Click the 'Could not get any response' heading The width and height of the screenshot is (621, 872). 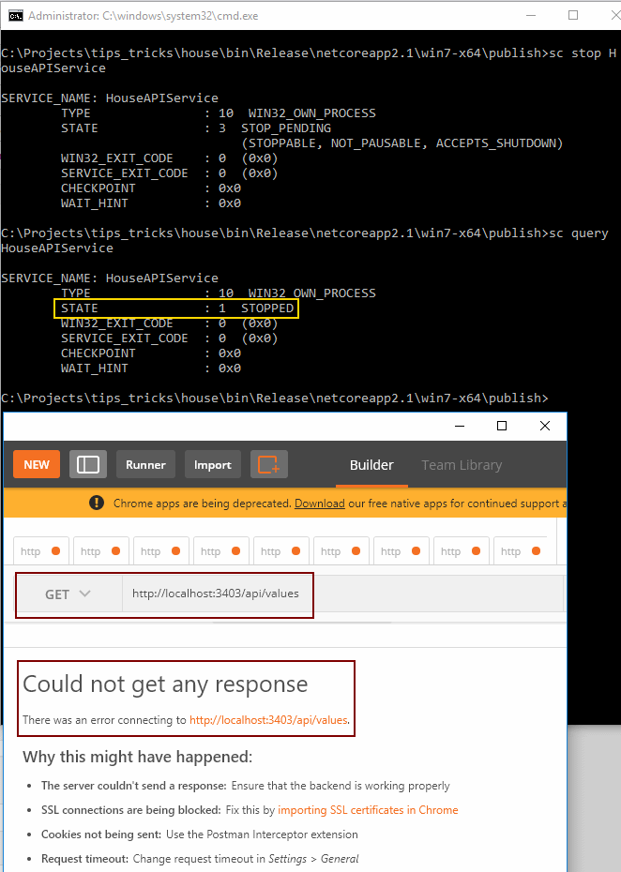click(165, 684)
